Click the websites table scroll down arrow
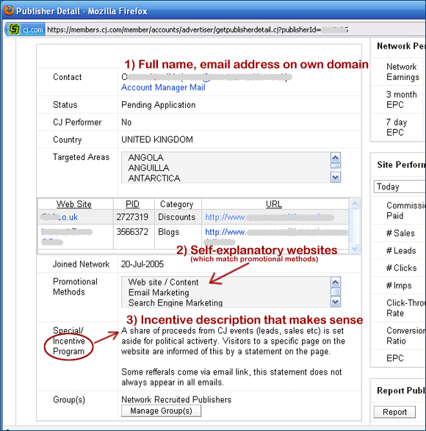 (x=355, y=249)
